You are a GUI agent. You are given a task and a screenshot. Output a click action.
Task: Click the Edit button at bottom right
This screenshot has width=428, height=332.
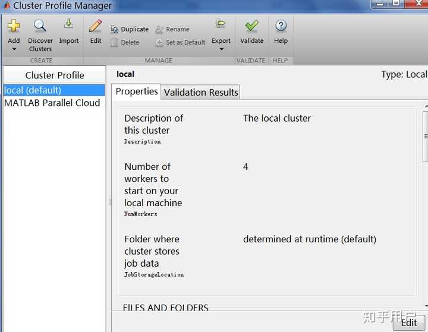click(408, 322)
